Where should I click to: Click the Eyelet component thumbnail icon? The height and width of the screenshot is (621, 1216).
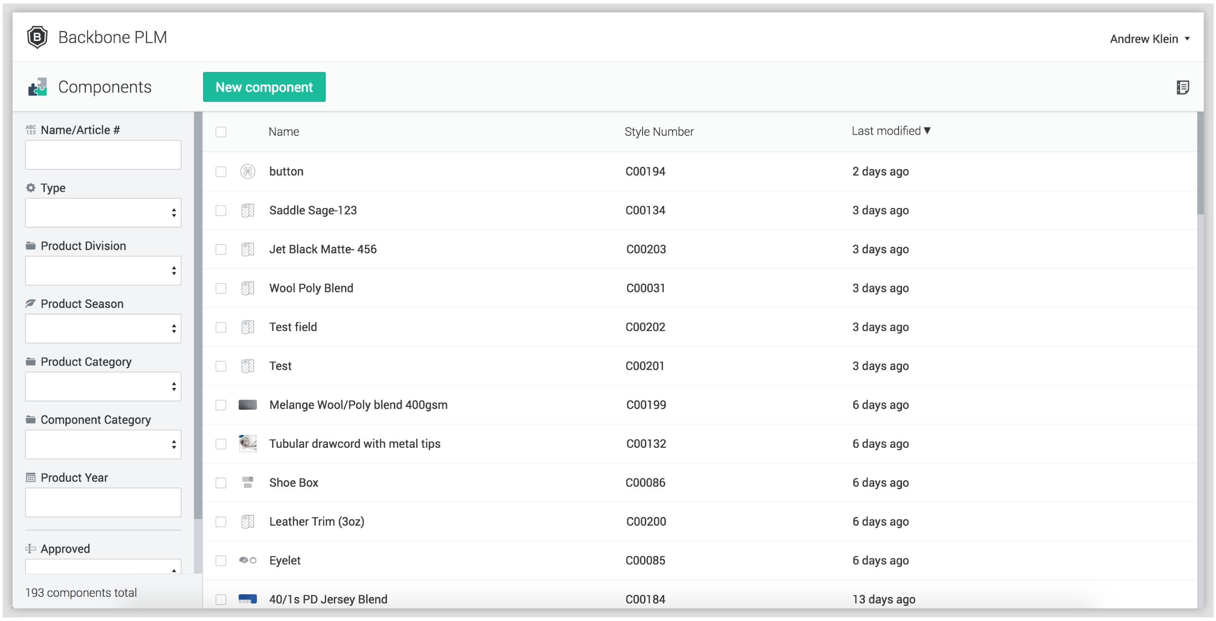tap(247, 560)
